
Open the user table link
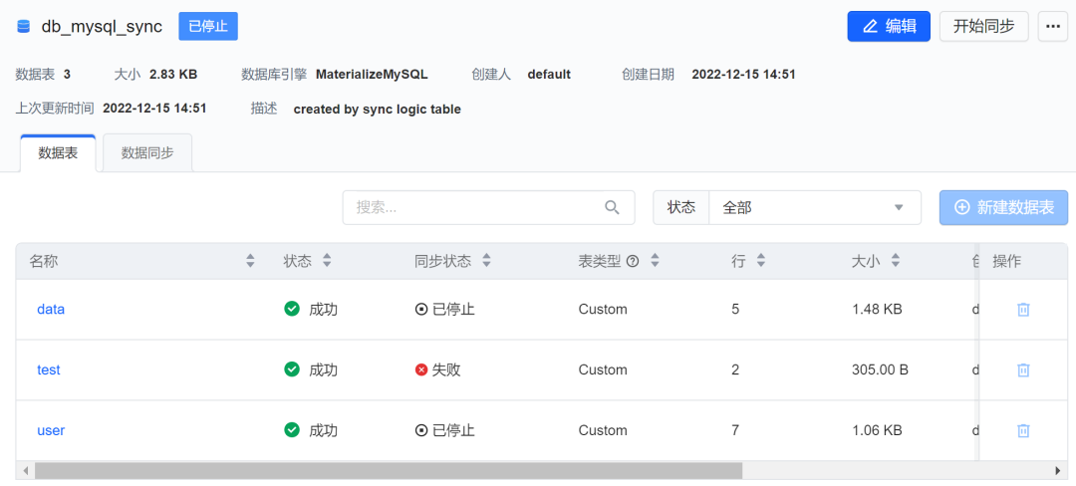click(x=51, y=431)
